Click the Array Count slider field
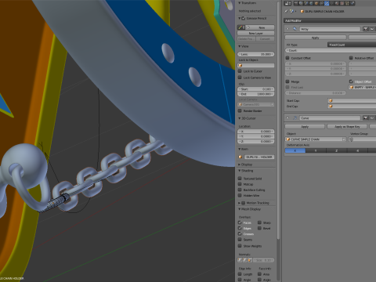376x282 pixels. click(331, 50)
